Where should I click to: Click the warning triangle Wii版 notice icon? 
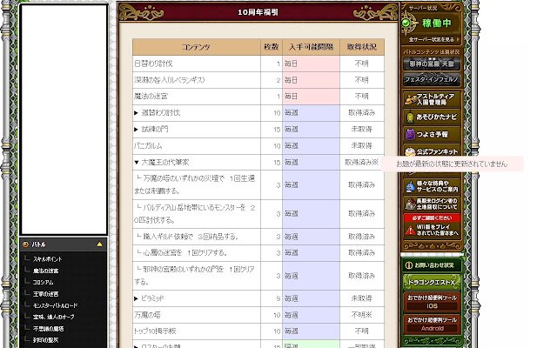(x=410, y=231)
